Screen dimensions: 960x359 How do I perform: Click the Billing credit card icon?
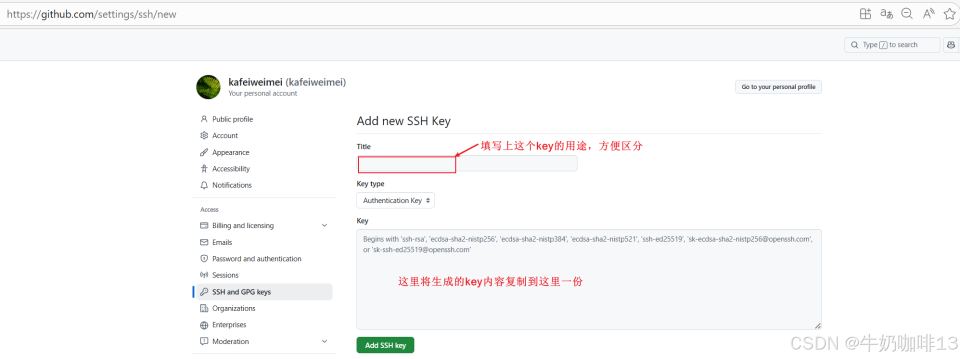(x=204, y=225)
